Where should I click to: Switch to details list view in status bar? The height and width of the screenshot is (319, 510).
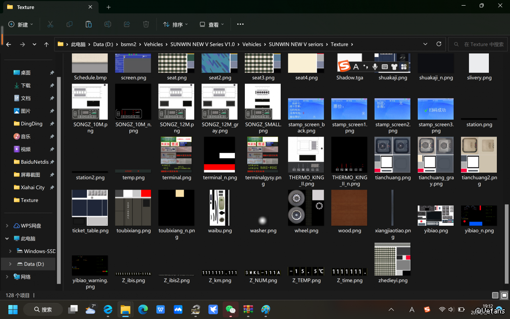click(495, 296)
